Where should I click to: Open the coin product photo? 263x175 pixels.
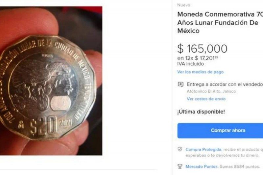tap(51, 81)
